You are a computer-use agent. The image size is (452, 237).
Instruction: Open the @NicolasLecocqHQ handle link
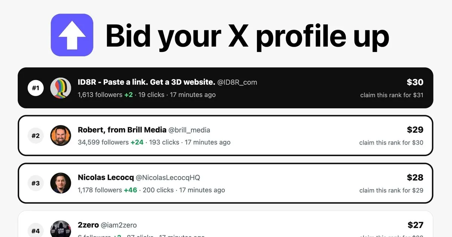(x=168, y=177)
